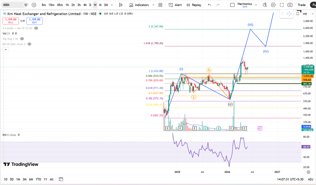The height and width of the screenshot is (185, 316).
Task: Click the RSI value label 60.47
Action: (x=306, y=147)
